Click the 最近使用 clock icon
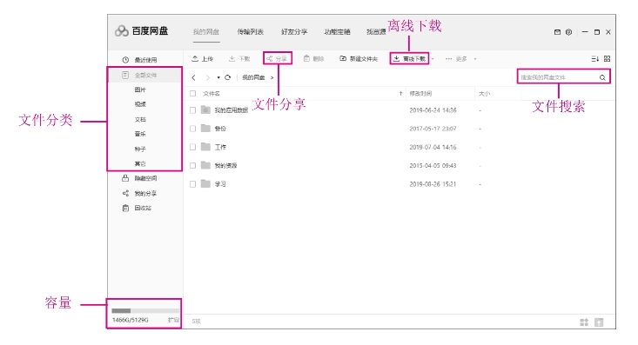Image resolution: width=638 pixels, height=345 pixels. (x=125, y=60)
